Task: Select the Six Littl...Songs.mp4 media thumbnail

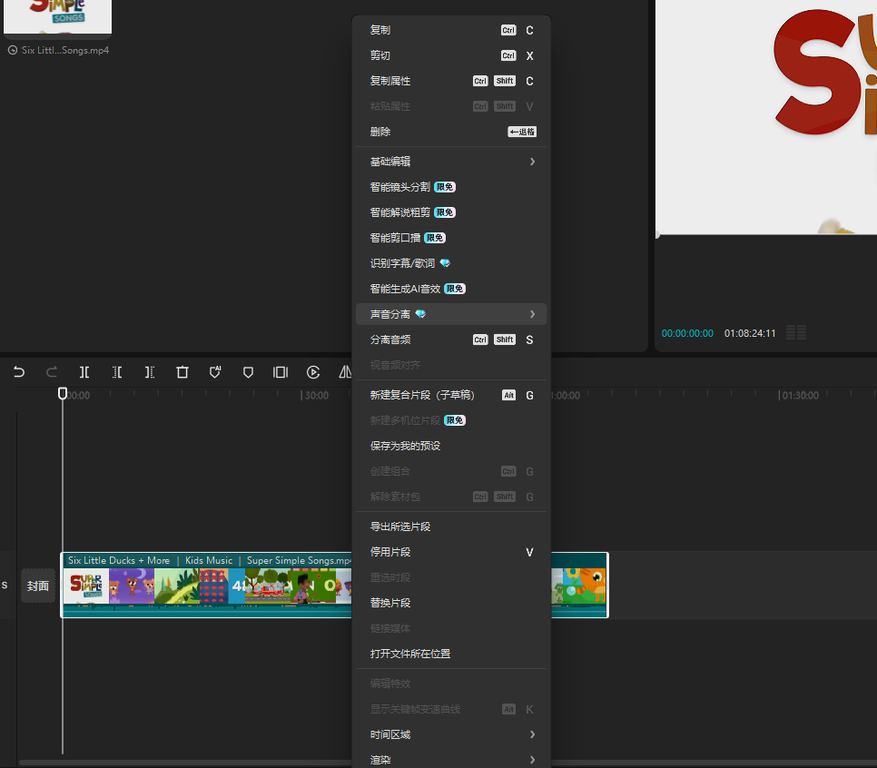Action: (x=58, y=17)
